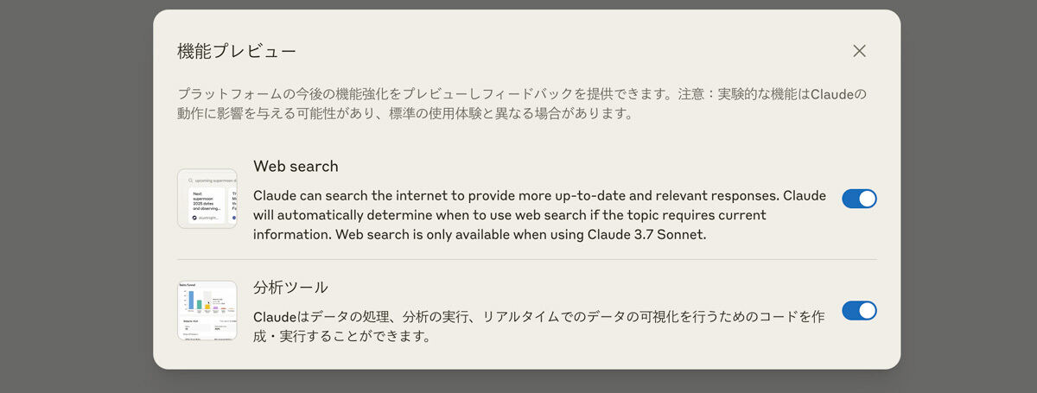
Task: Click the purple bar in the analysis chart thumbnail
Action: 216,308
